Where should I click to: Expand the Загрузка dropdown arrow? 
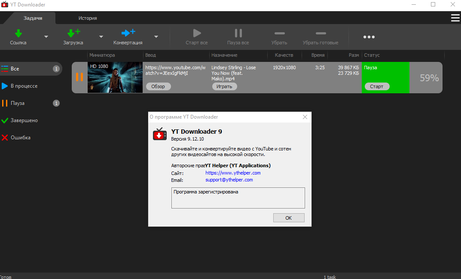(x=101, y=37)
